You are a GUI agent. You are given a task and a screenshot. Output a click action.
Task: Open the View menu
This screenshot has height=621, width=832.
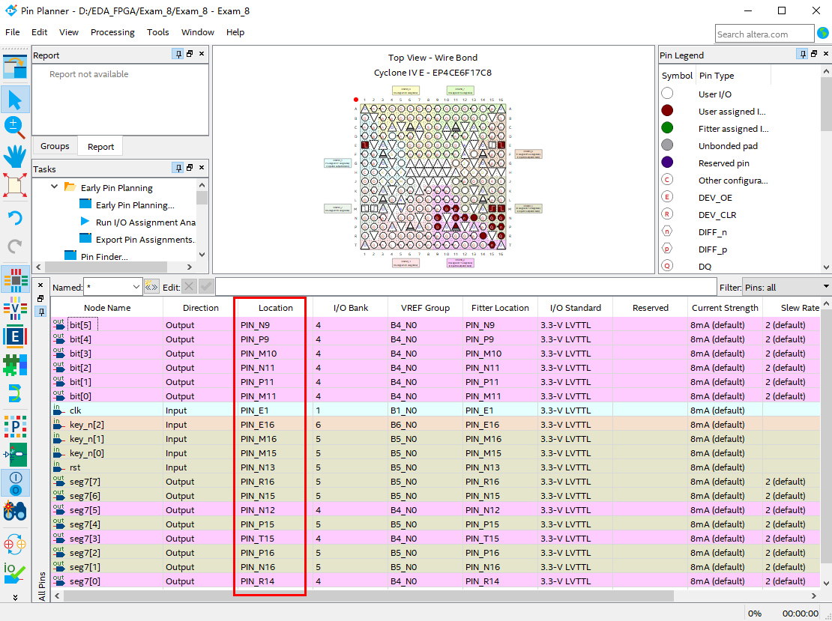68,32
